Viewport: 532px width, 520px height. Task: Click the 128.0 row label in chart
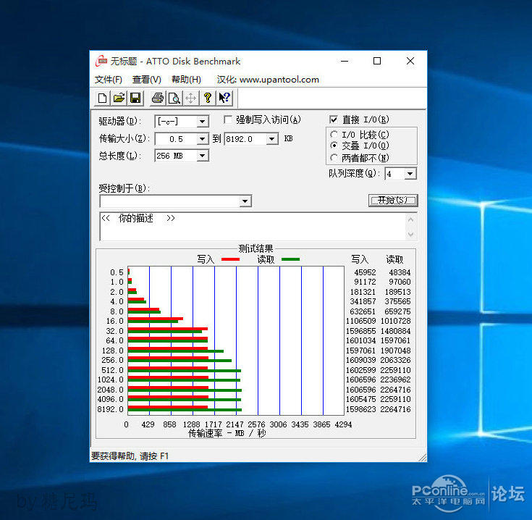[113, 351]
